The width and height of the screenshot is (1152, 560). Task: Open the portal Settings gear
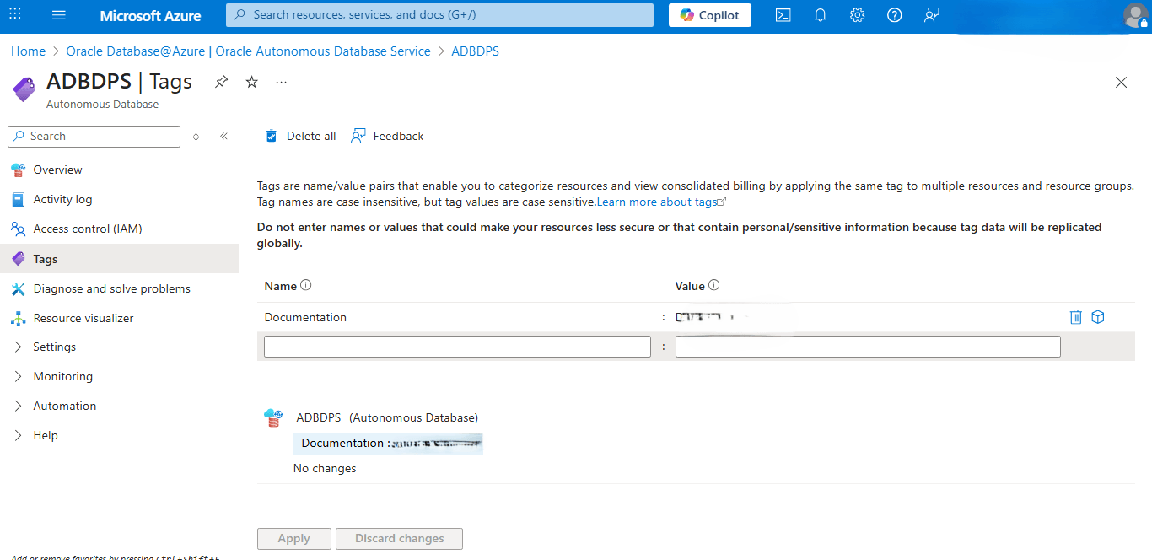(x=857, y=15)
